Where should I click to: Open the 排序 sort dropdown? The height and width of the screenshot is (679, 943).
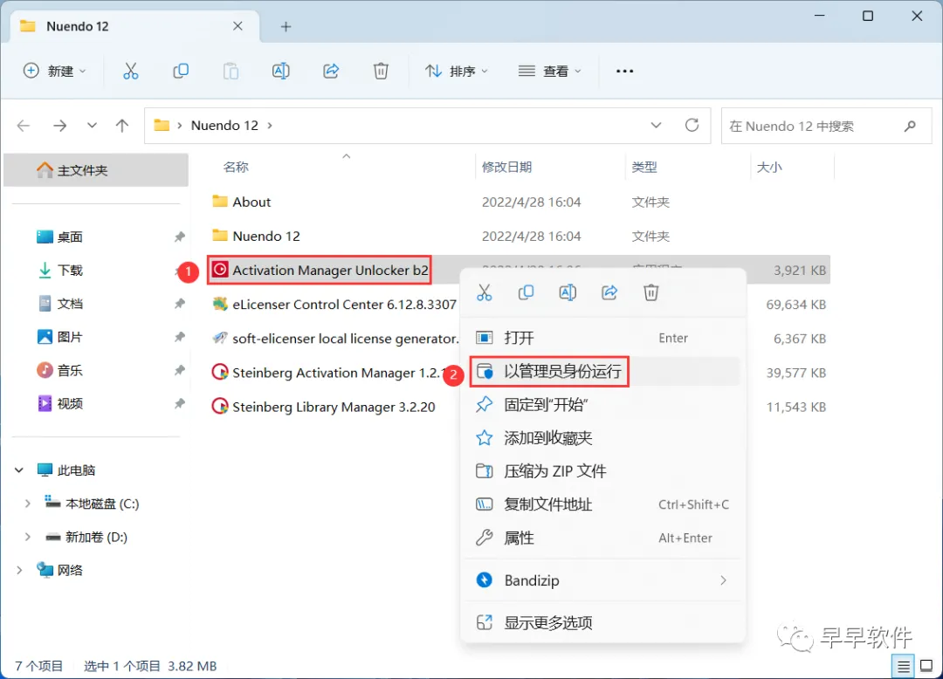click(x=457, y=71)
